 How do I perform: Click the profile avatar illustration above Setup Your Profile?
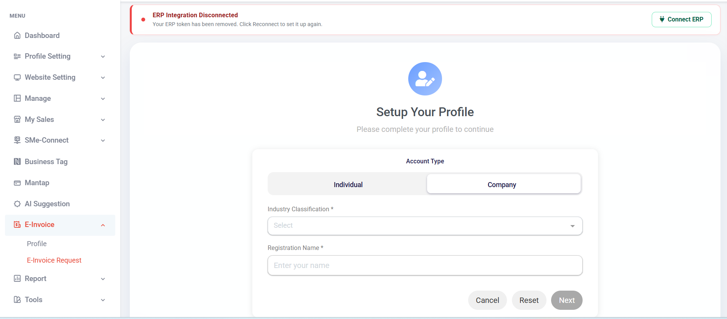click(425, 79)
